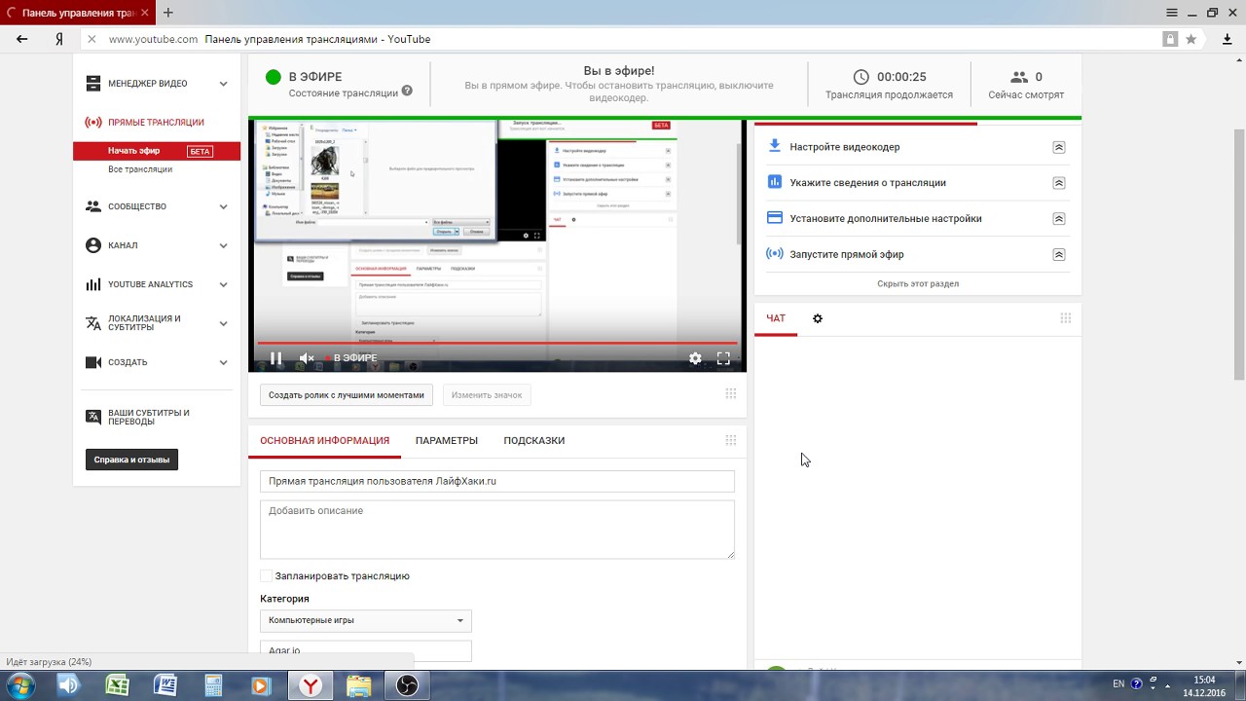Screen dimensions: 1246x701
Task: Open Word from the taskbar
Action: click(165, 685)
